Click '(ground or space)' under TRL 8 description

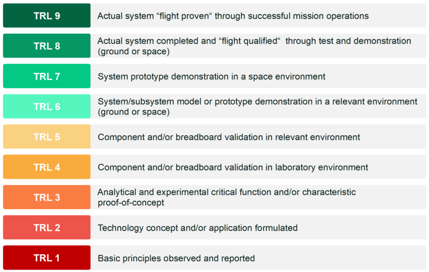(134, 52)
